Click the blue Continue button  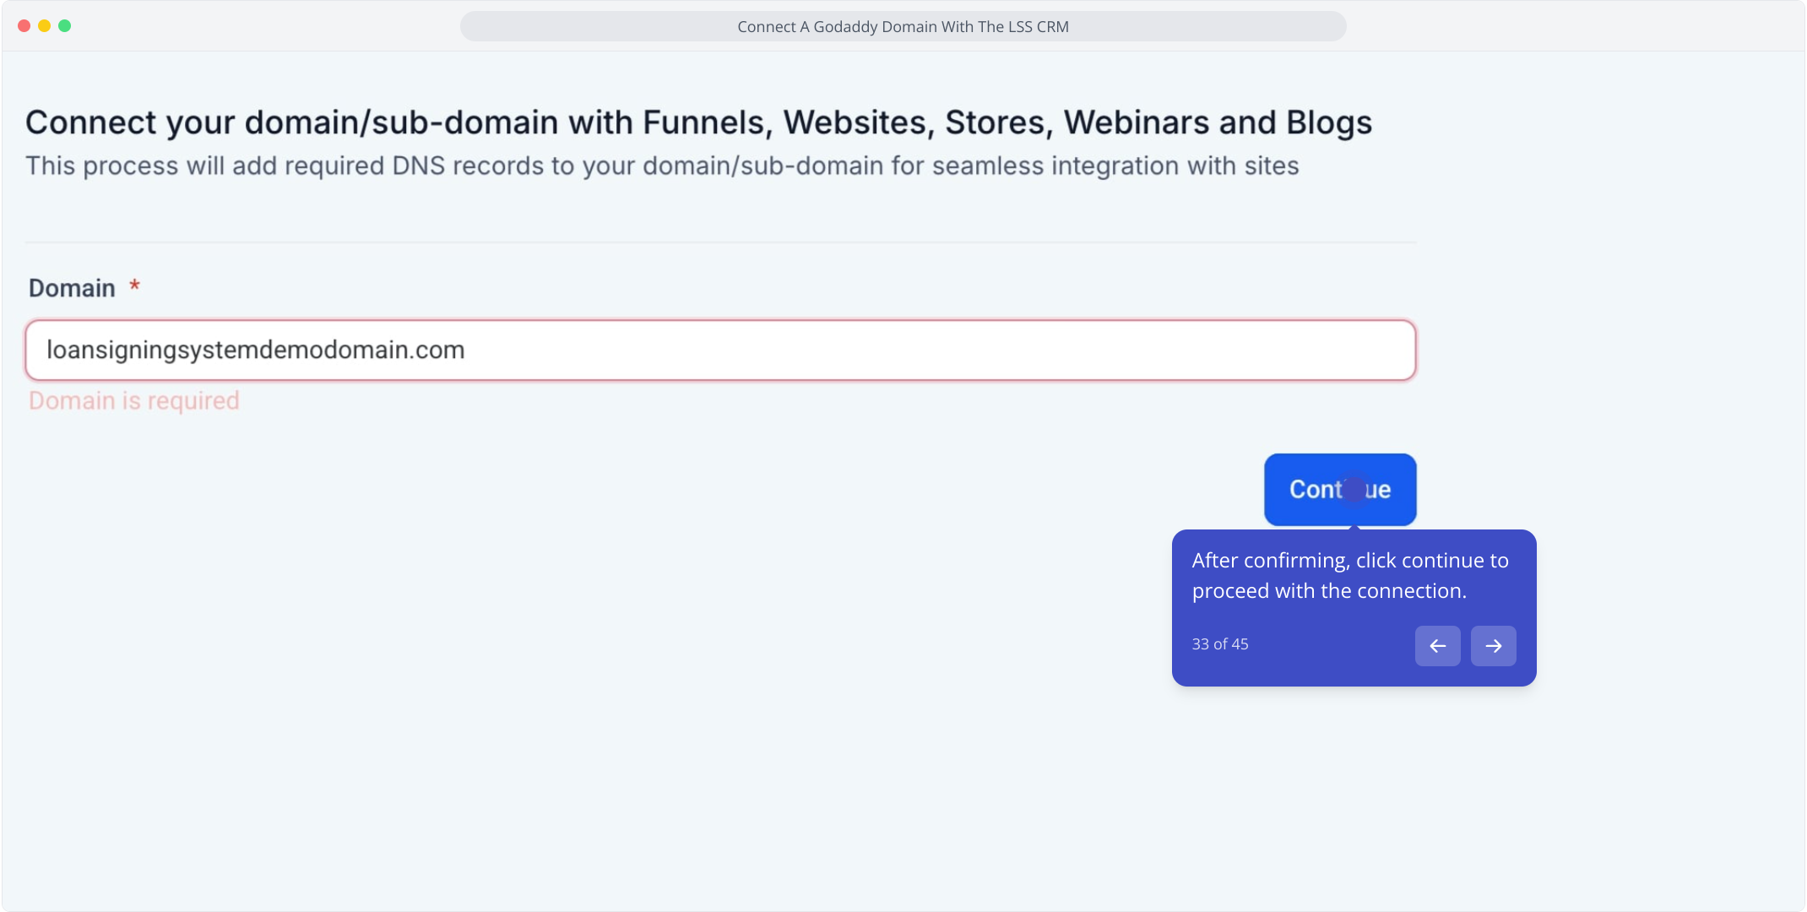click(1340, 490)
